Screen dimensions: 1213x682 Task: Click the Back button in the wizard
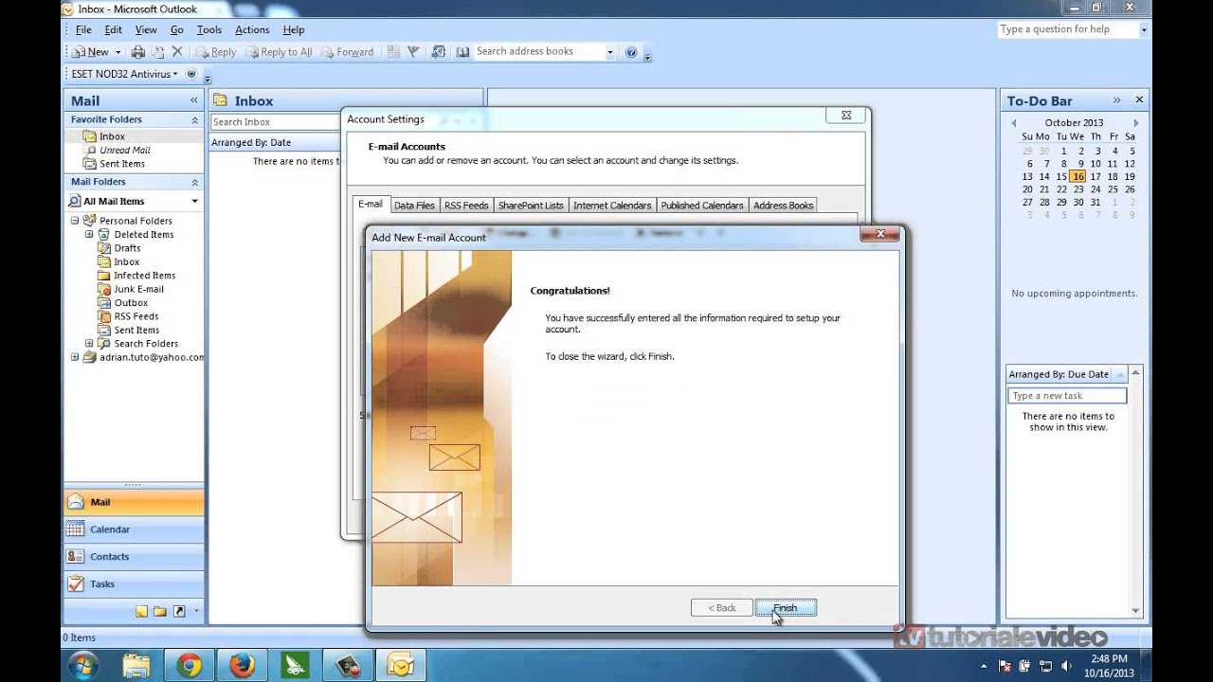(721, 608)
